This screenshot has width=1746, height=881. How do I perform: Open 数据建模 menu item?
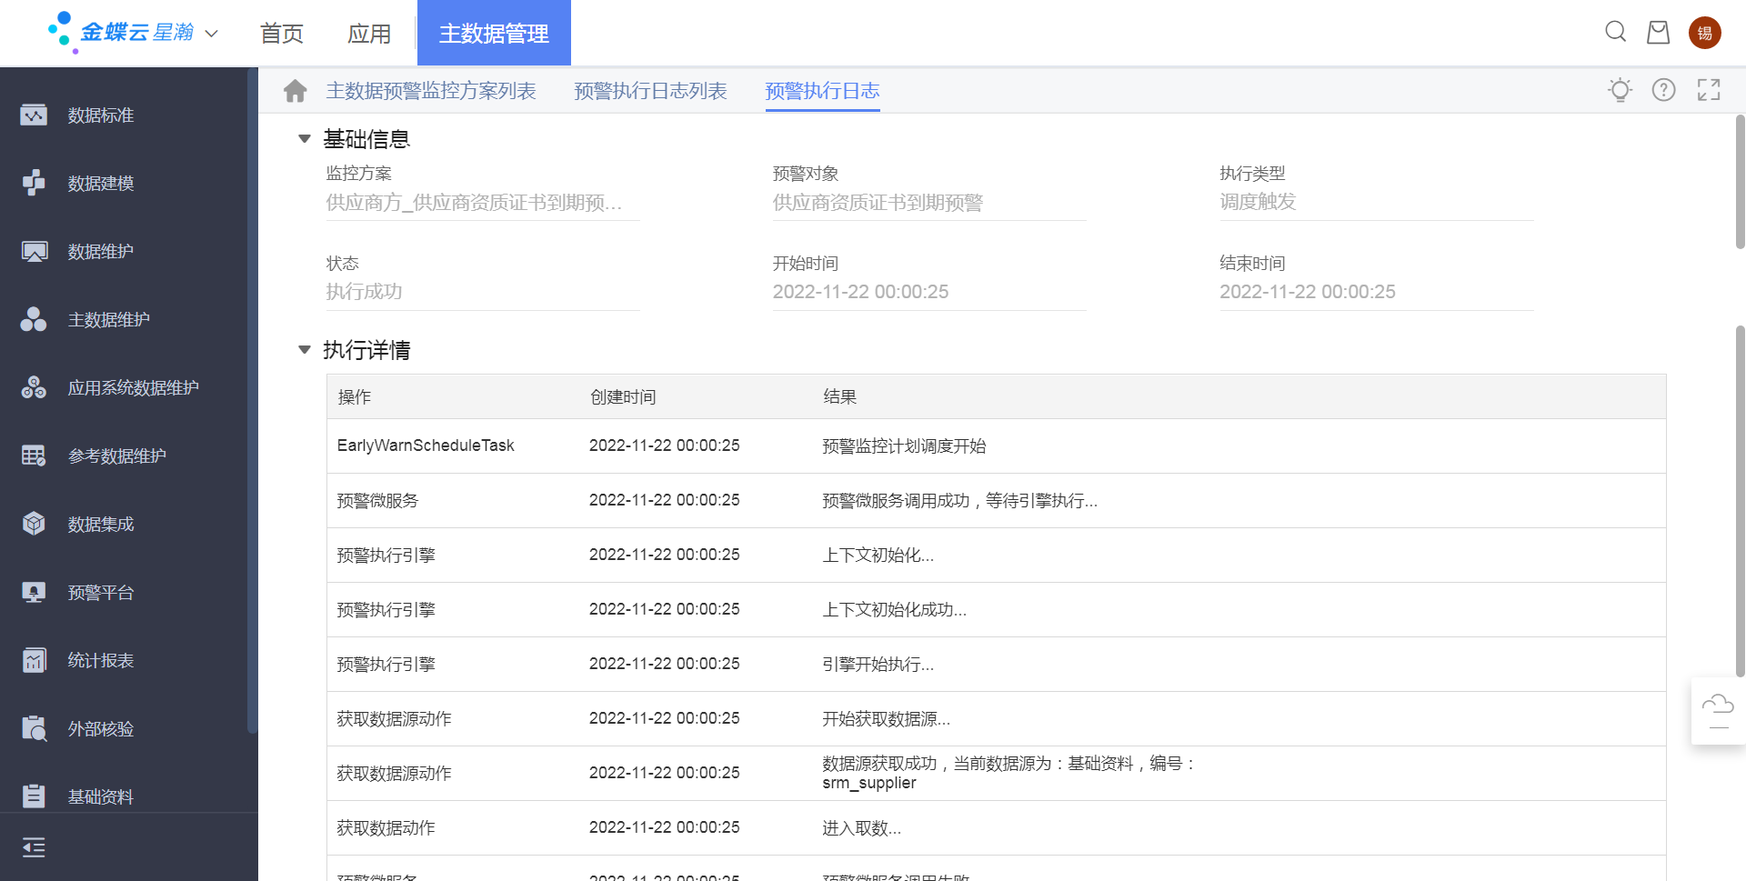[x=101, y=184]
